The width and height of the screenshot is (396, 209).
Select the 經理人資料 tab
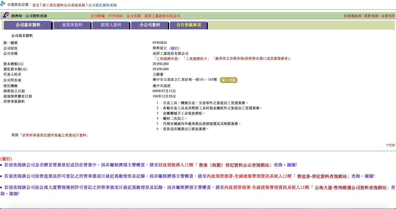pos(111,25)
